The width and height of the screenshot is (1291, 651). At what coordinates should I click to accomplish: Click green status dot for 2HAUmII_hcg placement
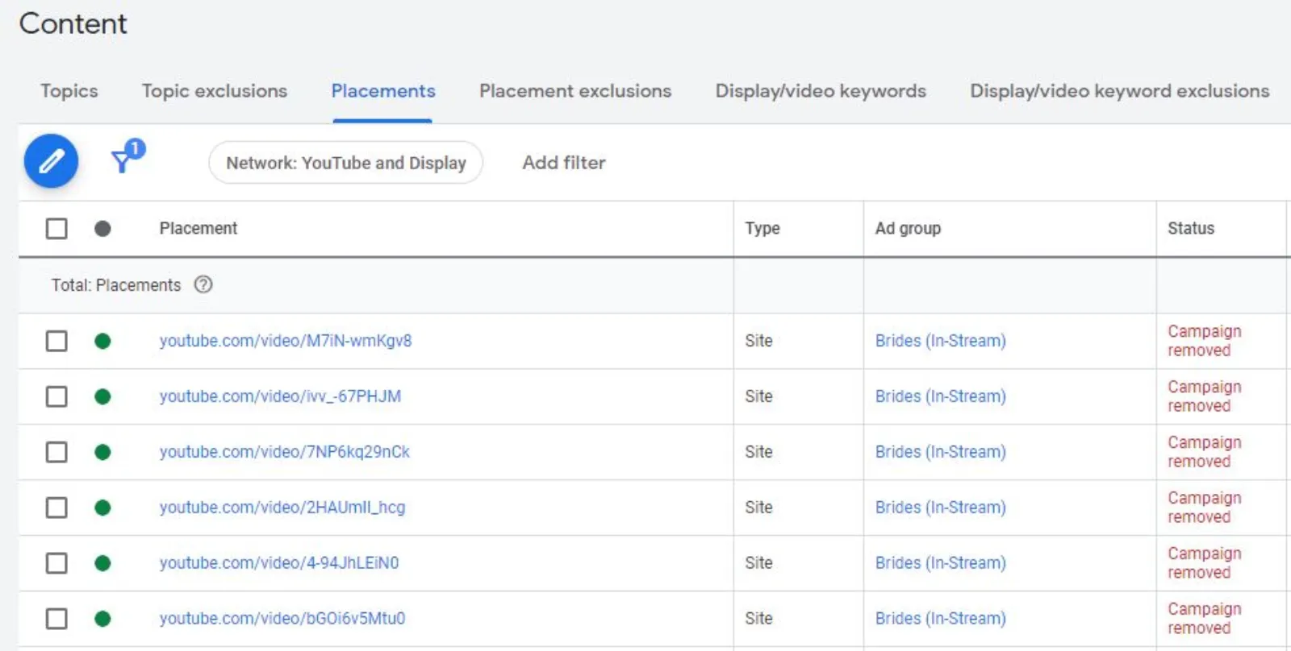(x=102, y=508)
